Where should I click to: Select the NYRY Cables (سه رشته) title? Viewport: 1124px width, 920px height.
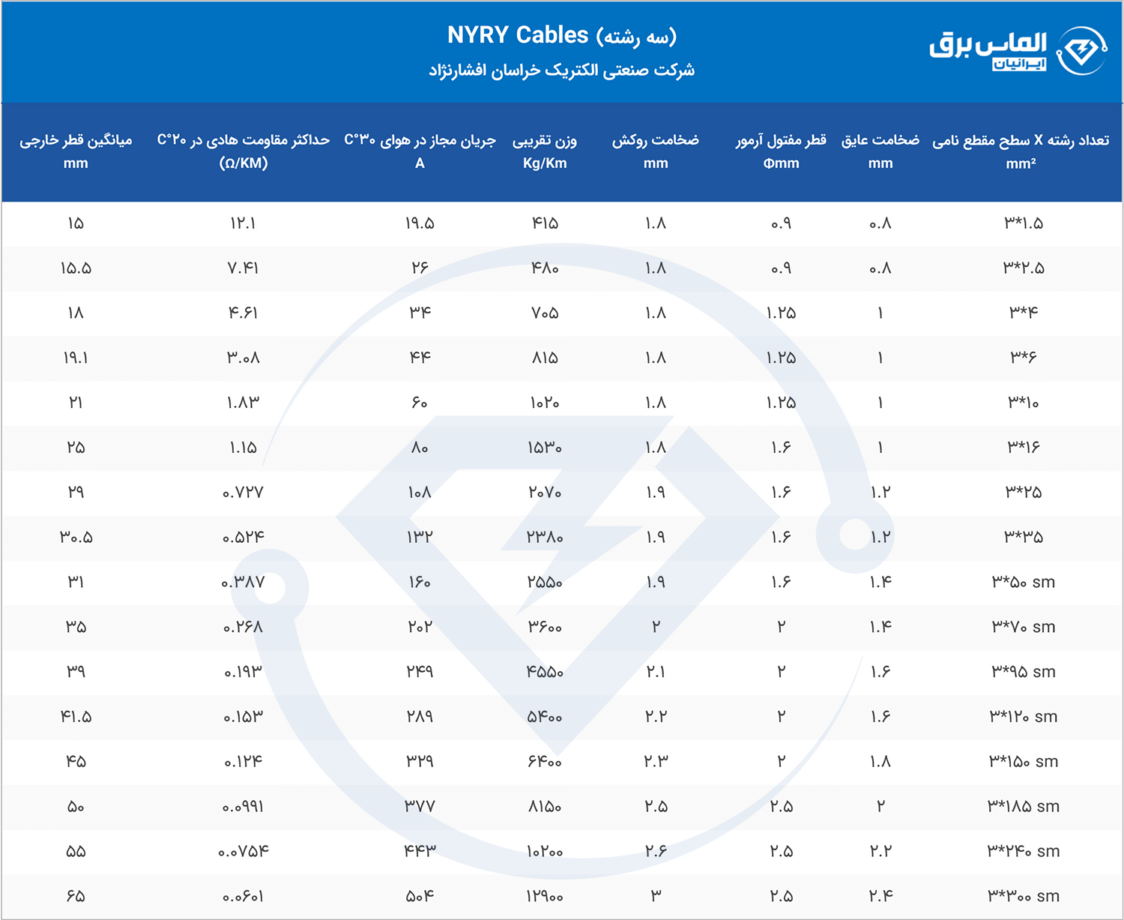click(561, 35)
